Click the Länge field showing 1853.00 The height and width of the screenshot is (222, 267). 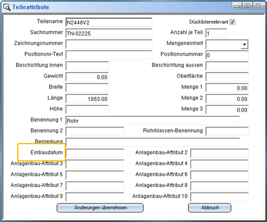click(87, 99)
